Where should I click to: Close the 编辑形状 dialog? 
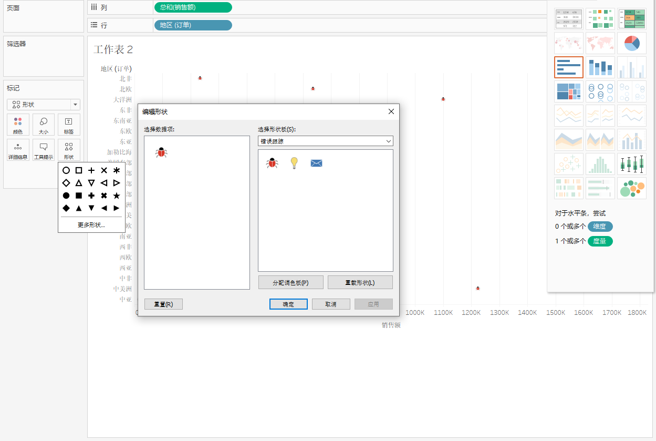point(391,111)
